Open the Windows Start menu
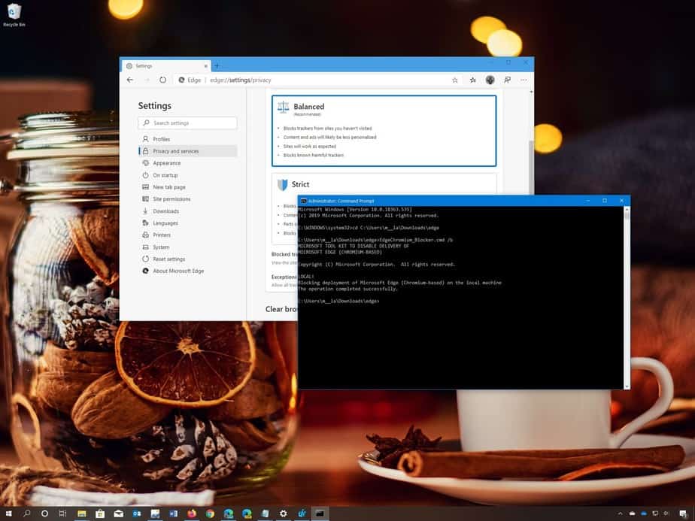Image resolution: width=695 pixels, height=521 pixels. point(8,513)
